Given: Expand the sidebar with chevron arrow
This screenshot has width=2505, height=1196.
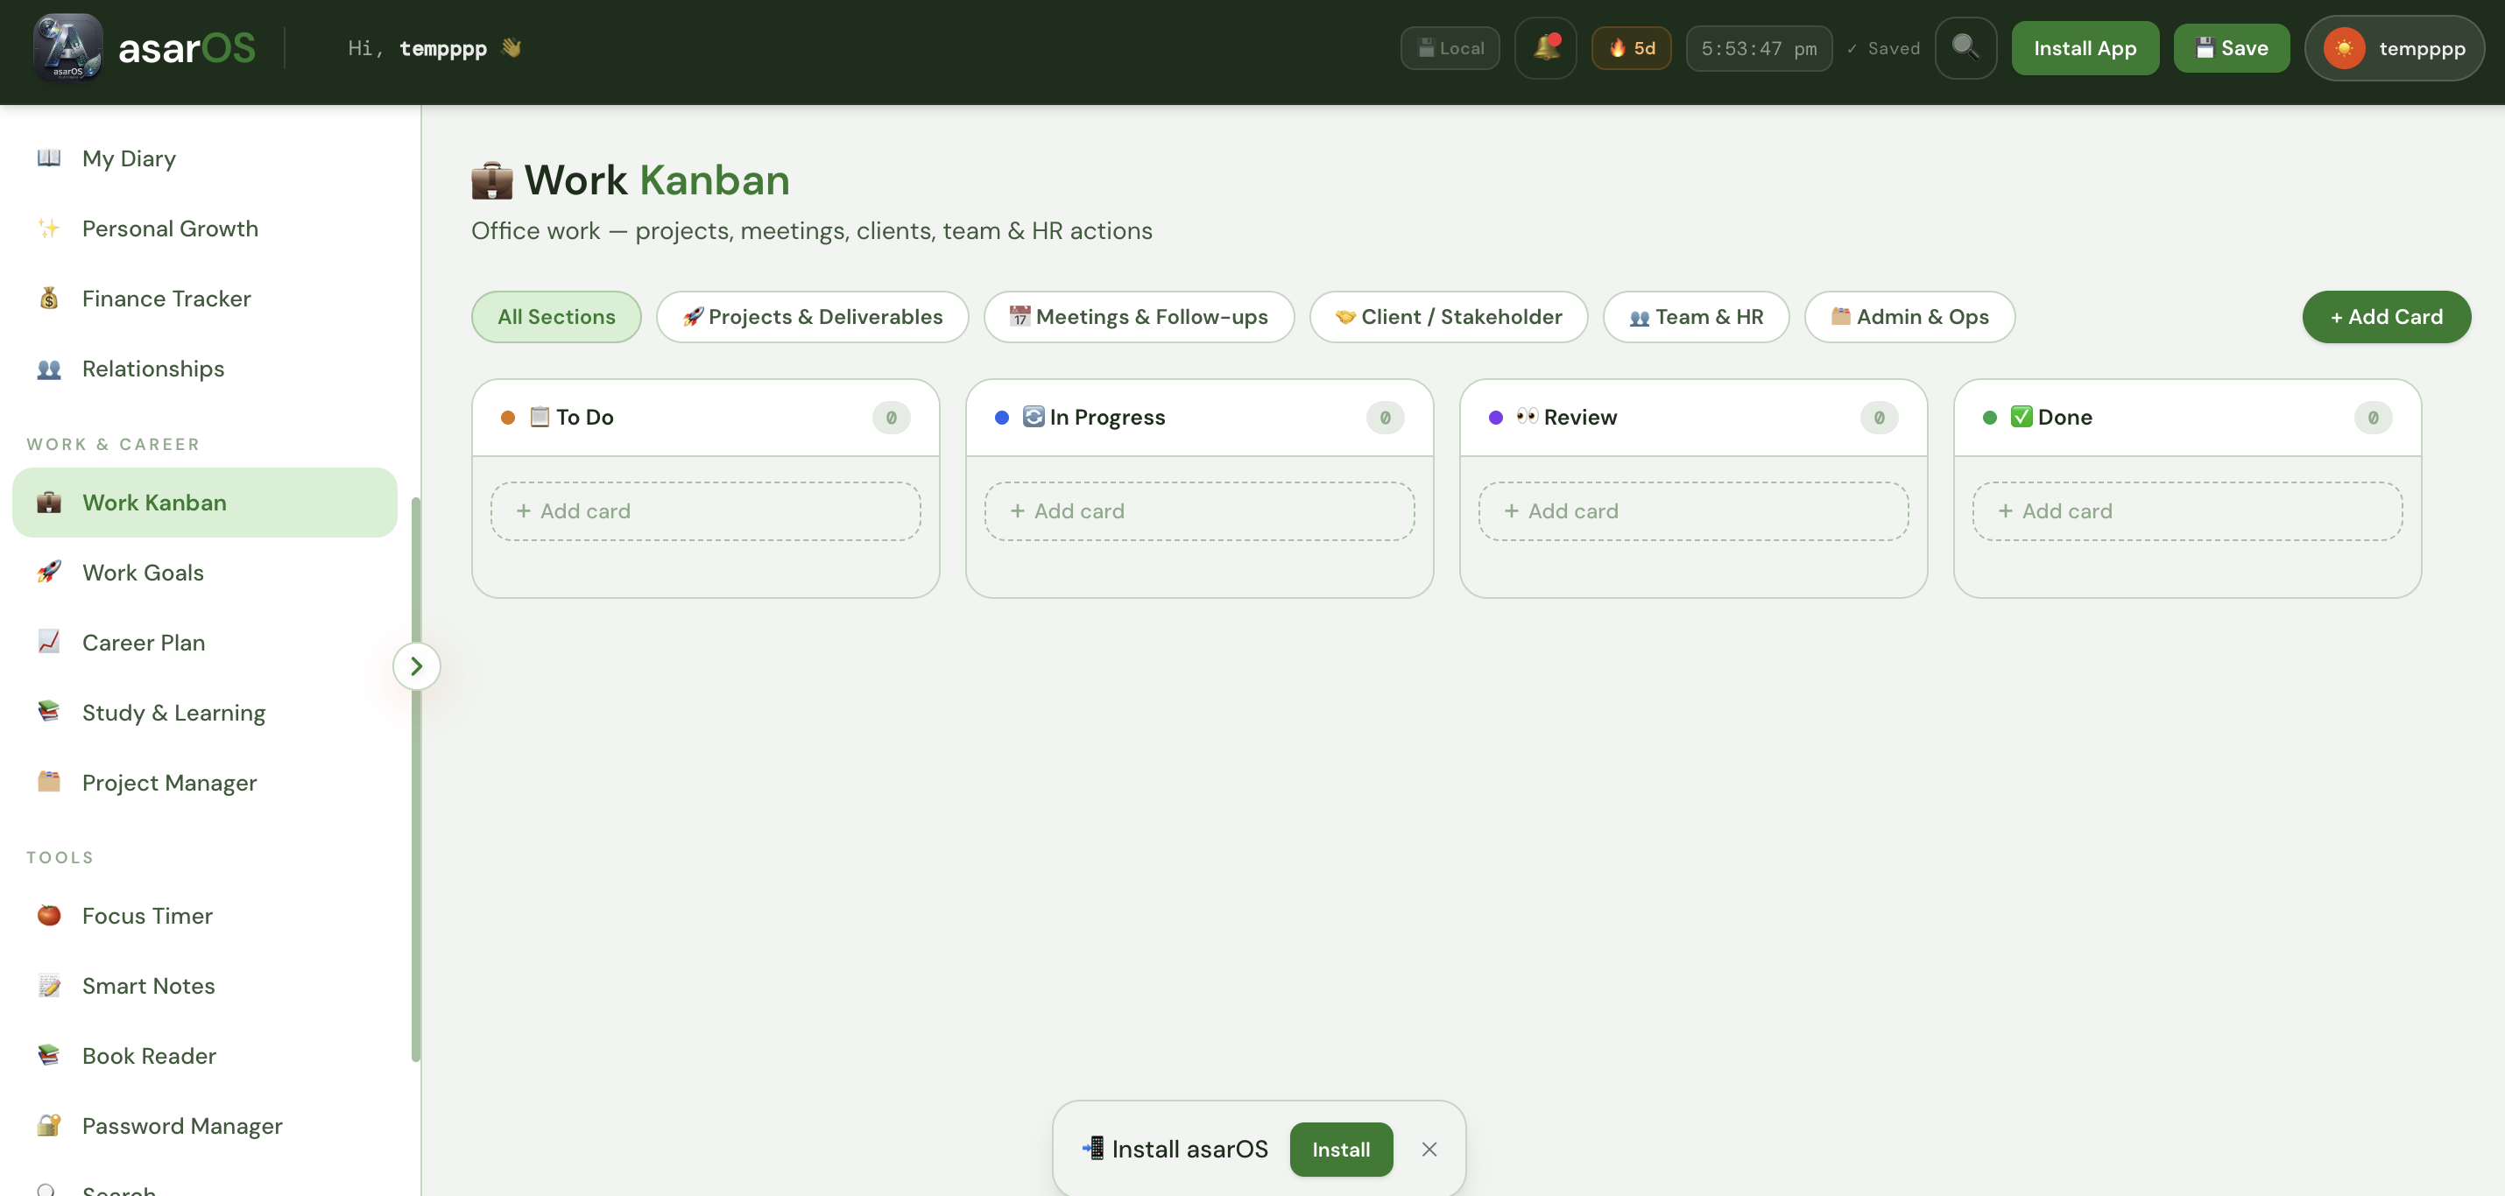Looking at the screenshot, I should pyautogui.click(x=416, y=666).
